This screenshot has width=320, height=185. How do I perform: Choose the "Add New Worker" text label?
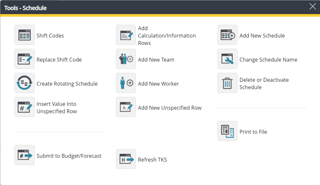tap(158, 84)
